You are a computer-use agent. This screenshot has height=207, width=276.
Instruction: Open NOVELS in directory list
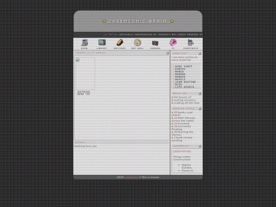coord(180,79)
